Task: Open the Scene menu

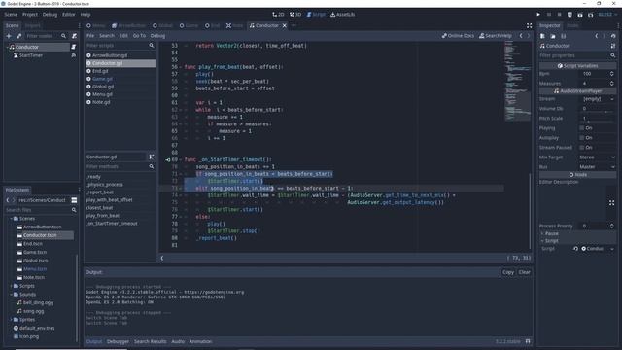Action: point(11,15)
